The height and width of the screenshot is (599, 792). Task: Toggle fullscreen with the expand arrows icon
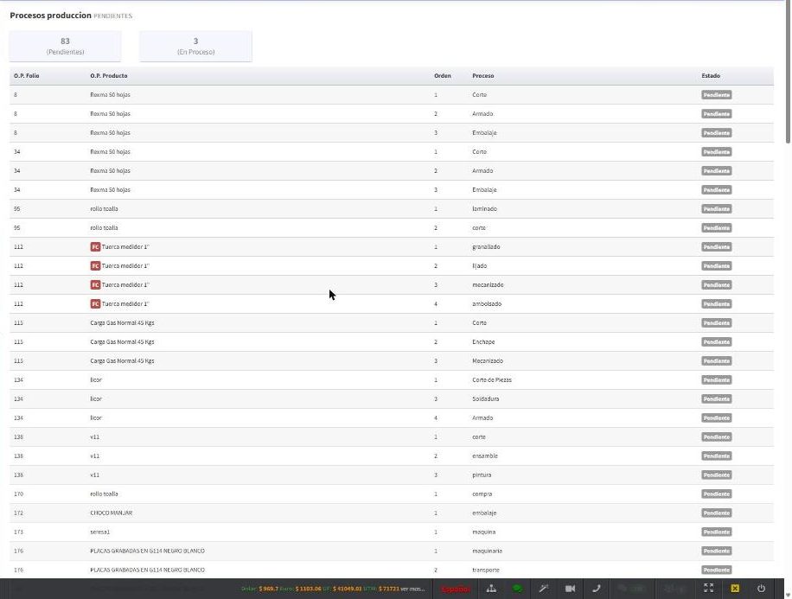pos(709,588)
